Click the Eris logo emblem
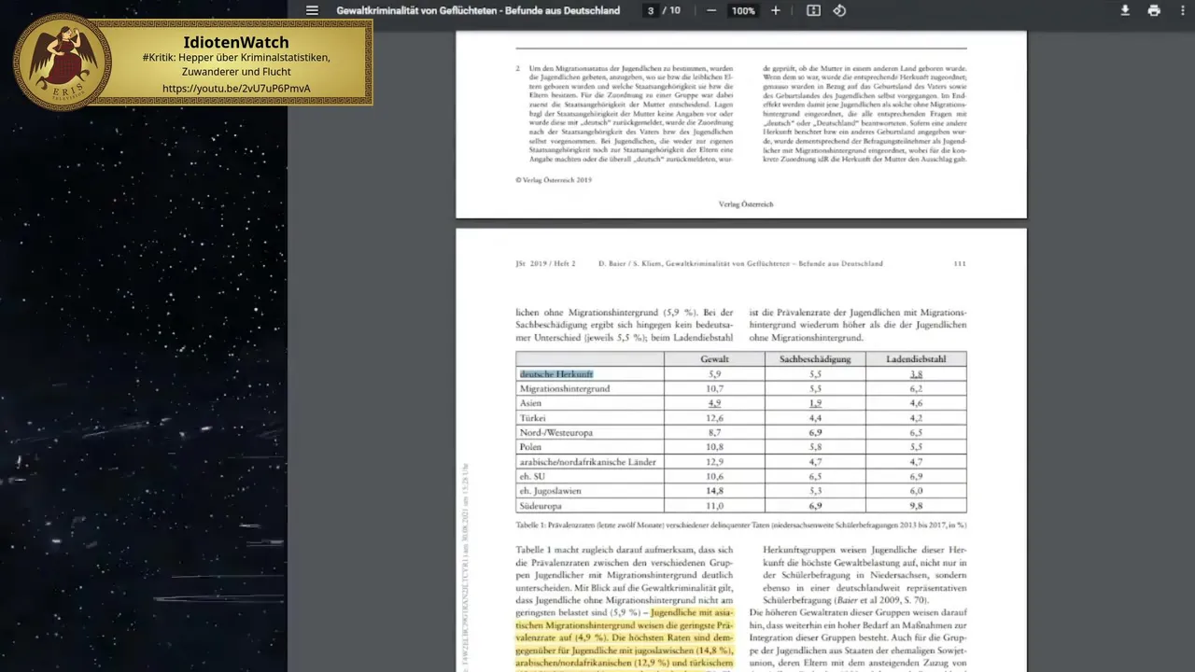This screenshot has height=672, width=1195. click(63, 61)
